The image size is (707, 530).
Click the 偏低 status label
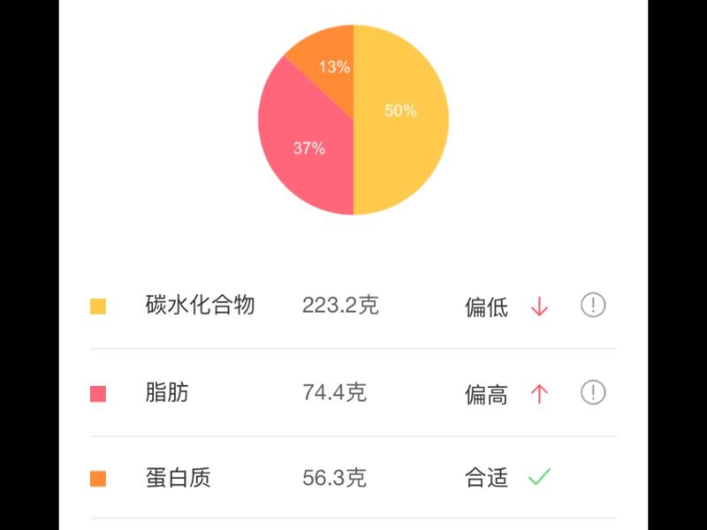(x=487, y=305)
